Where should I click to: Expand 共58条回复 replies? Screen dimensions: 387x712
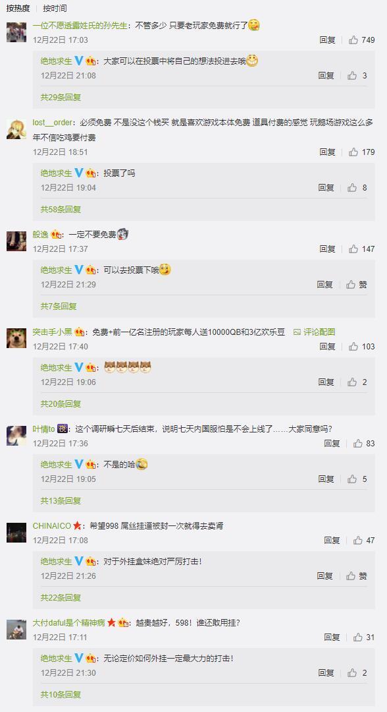point(61,210)
